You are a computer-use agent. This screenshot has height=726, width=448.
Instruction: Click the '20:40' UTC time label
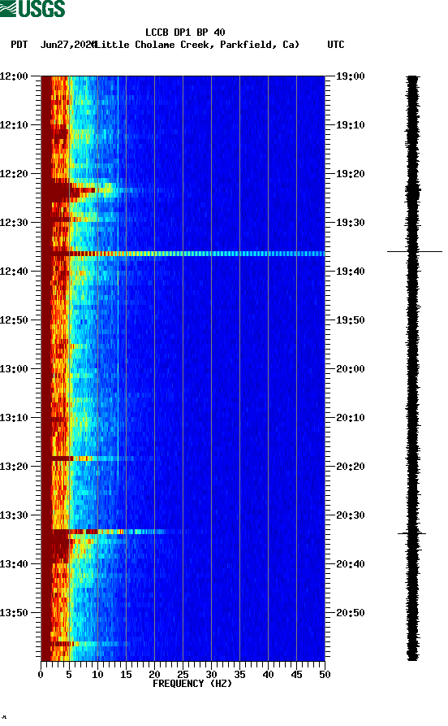350,564
